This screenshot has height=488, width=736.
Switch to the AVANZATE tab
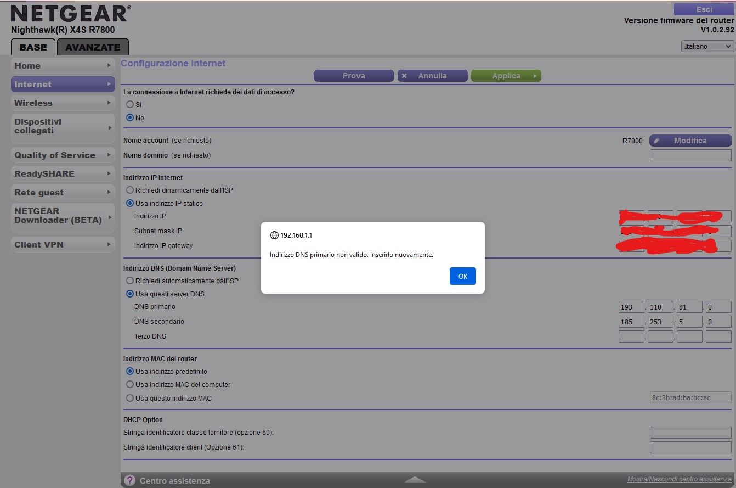92,47
